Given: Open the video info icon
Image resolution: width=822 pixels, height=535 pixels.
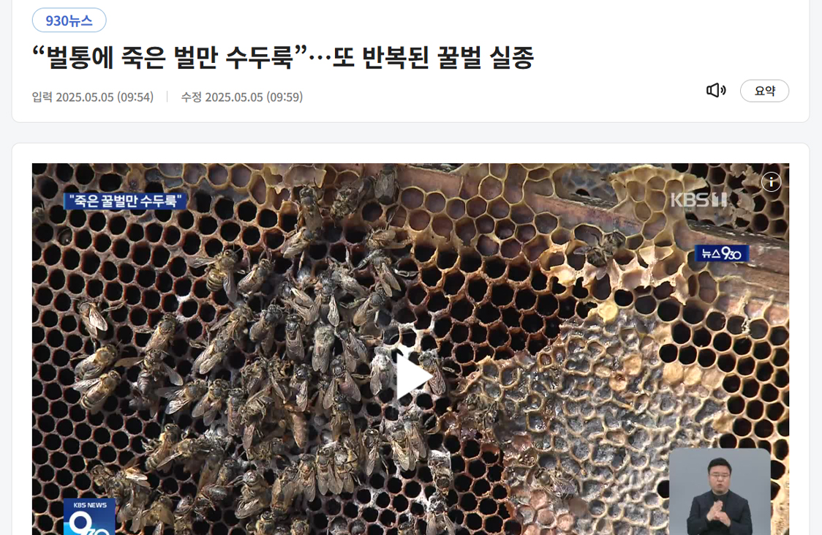Looking at the screenshot, I should 771,182.
